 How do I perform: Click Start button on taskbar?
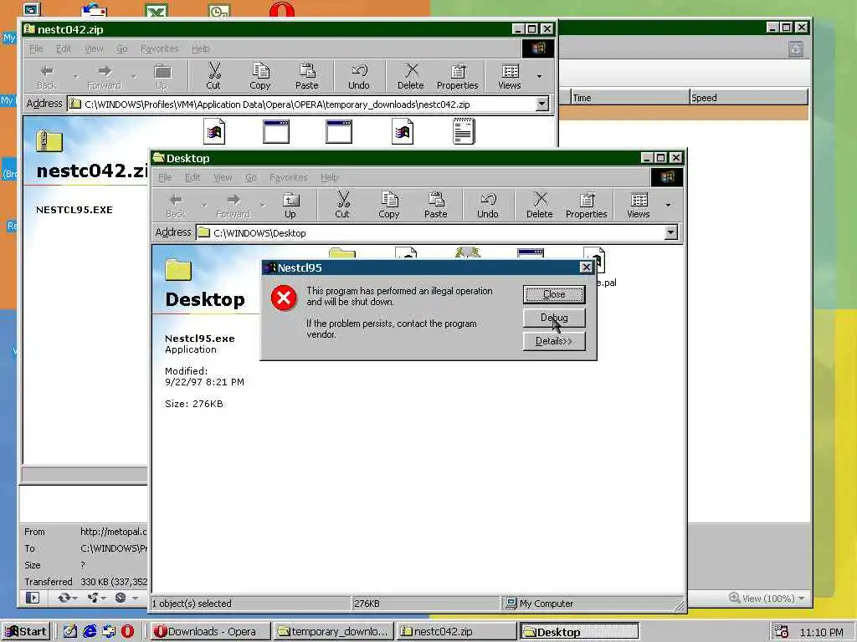click(26, 632)
